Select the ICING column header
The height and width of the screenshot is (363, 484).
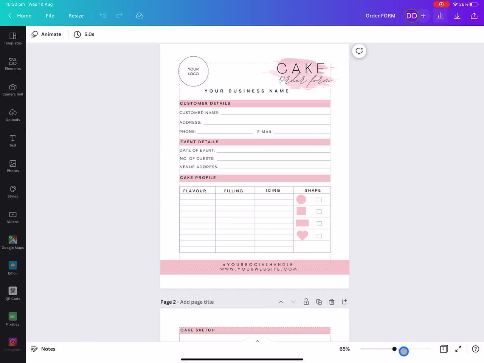[x=273, y=191]
